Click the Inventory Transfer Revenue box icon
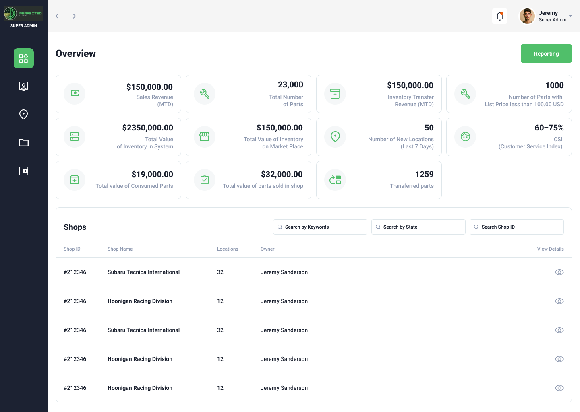Screen dimensions: 580x412 tap(335, 94)
